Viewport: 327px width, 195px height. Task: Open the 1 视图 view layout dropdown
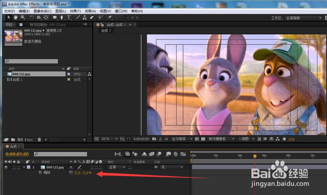[246, 139]
